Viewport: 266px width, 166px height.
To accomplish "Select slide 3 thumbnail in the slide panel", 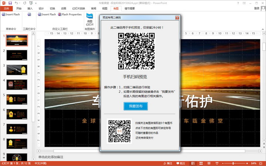I will click(17, 70).
